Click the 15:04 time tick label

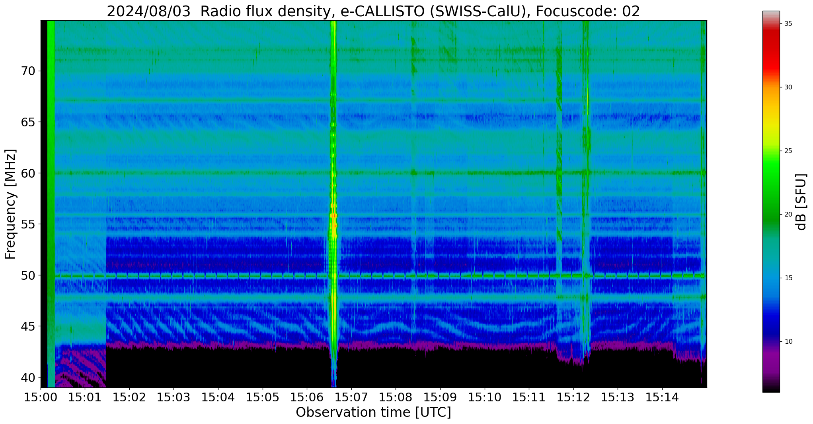click(x=218, y=397)
